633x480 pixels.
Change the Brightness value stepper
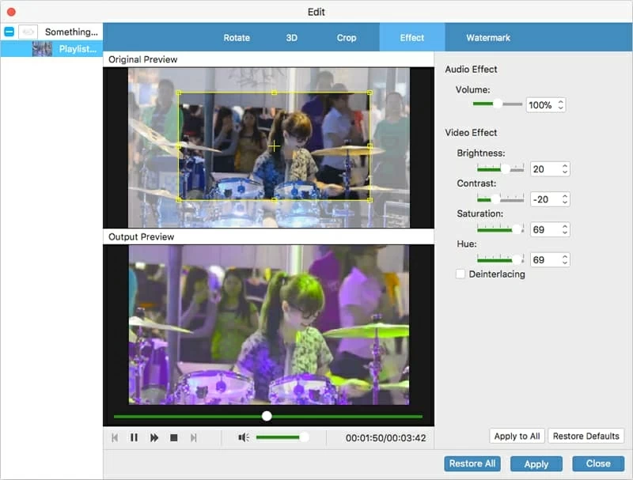click(x=565, y=169)
